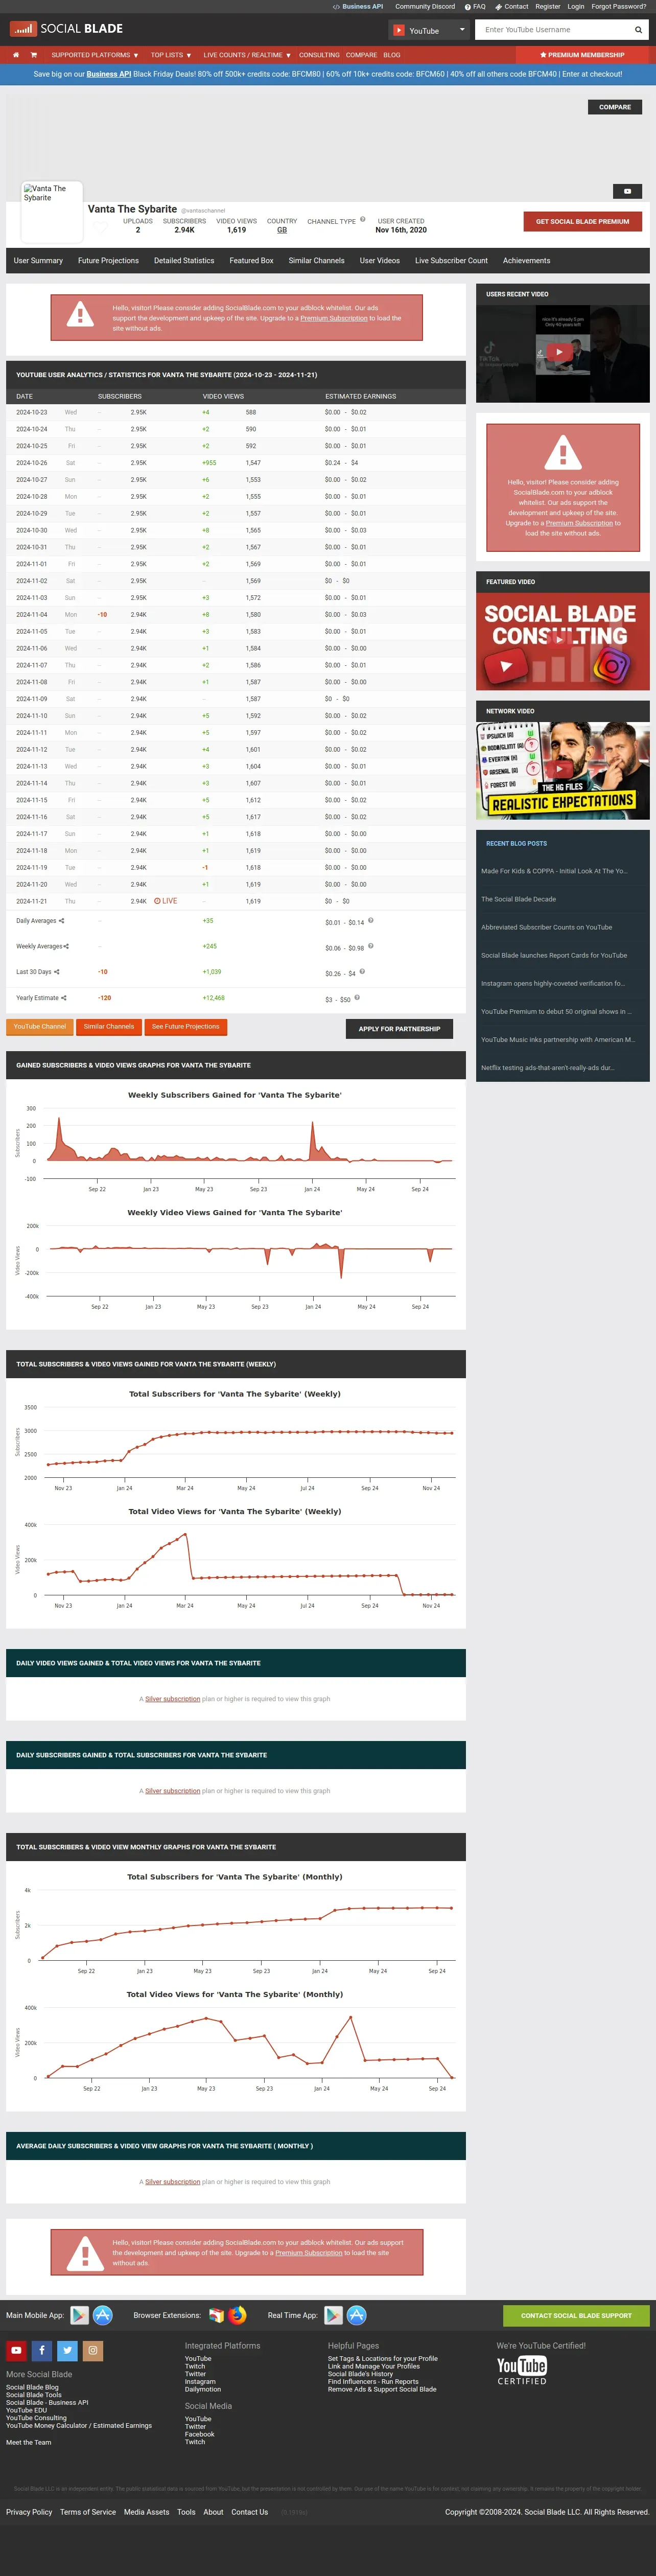Screen dimensions: 656x2576
Task: Click the Facebook icon in the footer
Action: [42, 2351]
